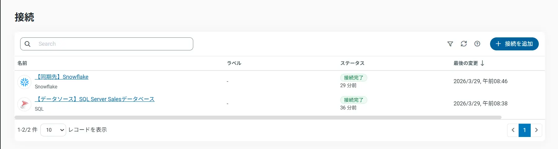Sort by 名前 column header
Image resolution: width=558 pixels, height=149 pixels.
(x=22, y=63)
